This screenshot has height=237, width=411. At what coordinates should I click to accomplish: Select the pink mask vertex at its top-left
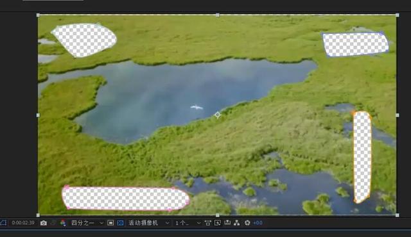point(67,187)
